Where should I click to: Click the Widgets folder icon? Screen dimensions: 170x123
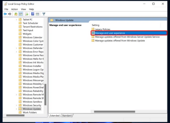20,34
